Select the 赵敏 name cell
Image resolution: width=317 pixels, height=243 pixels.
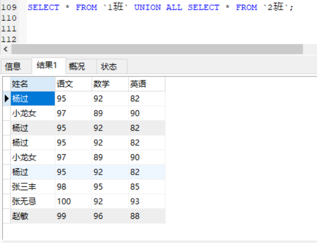coord(33,216)
